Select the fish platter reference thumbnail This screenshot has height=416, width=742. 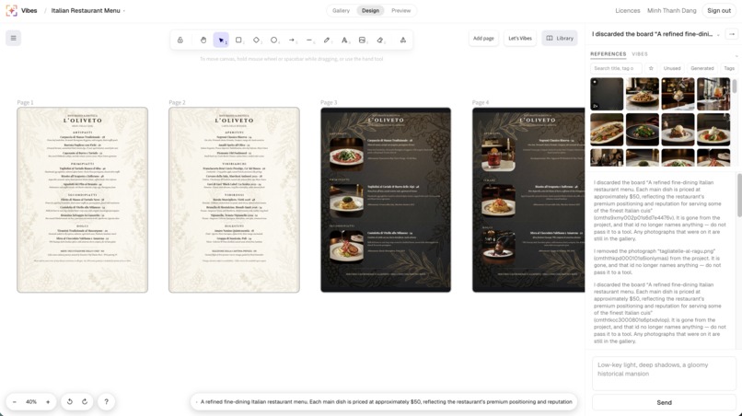(607, 129)
